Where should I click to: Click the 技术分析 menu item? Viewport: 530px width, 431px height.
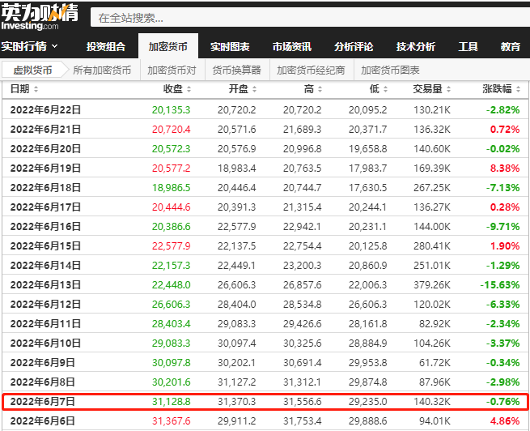416,46
